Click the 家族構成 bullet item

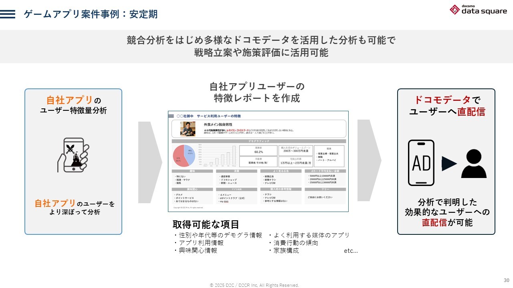(x=286, y=251)
